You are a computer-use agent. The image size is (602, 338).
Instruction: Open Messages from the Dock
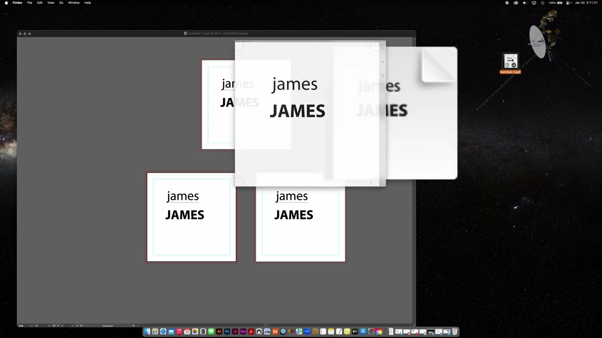pyautogui.click(x=211, y=332)
